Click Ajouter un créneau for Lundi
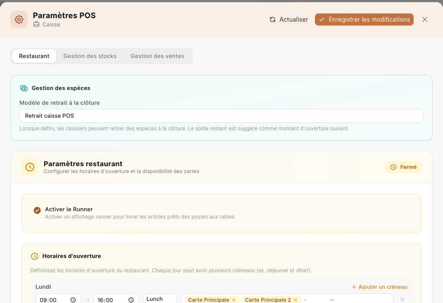This screenshot has width=443, height=303. click(379, 287)
